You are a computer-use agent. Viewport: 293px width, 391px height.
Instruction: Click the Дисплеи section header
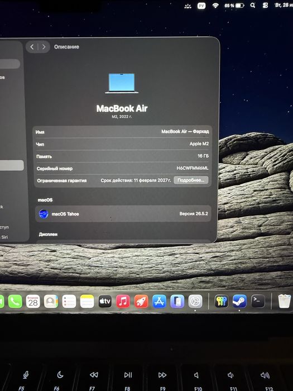(x=48, y=235)
